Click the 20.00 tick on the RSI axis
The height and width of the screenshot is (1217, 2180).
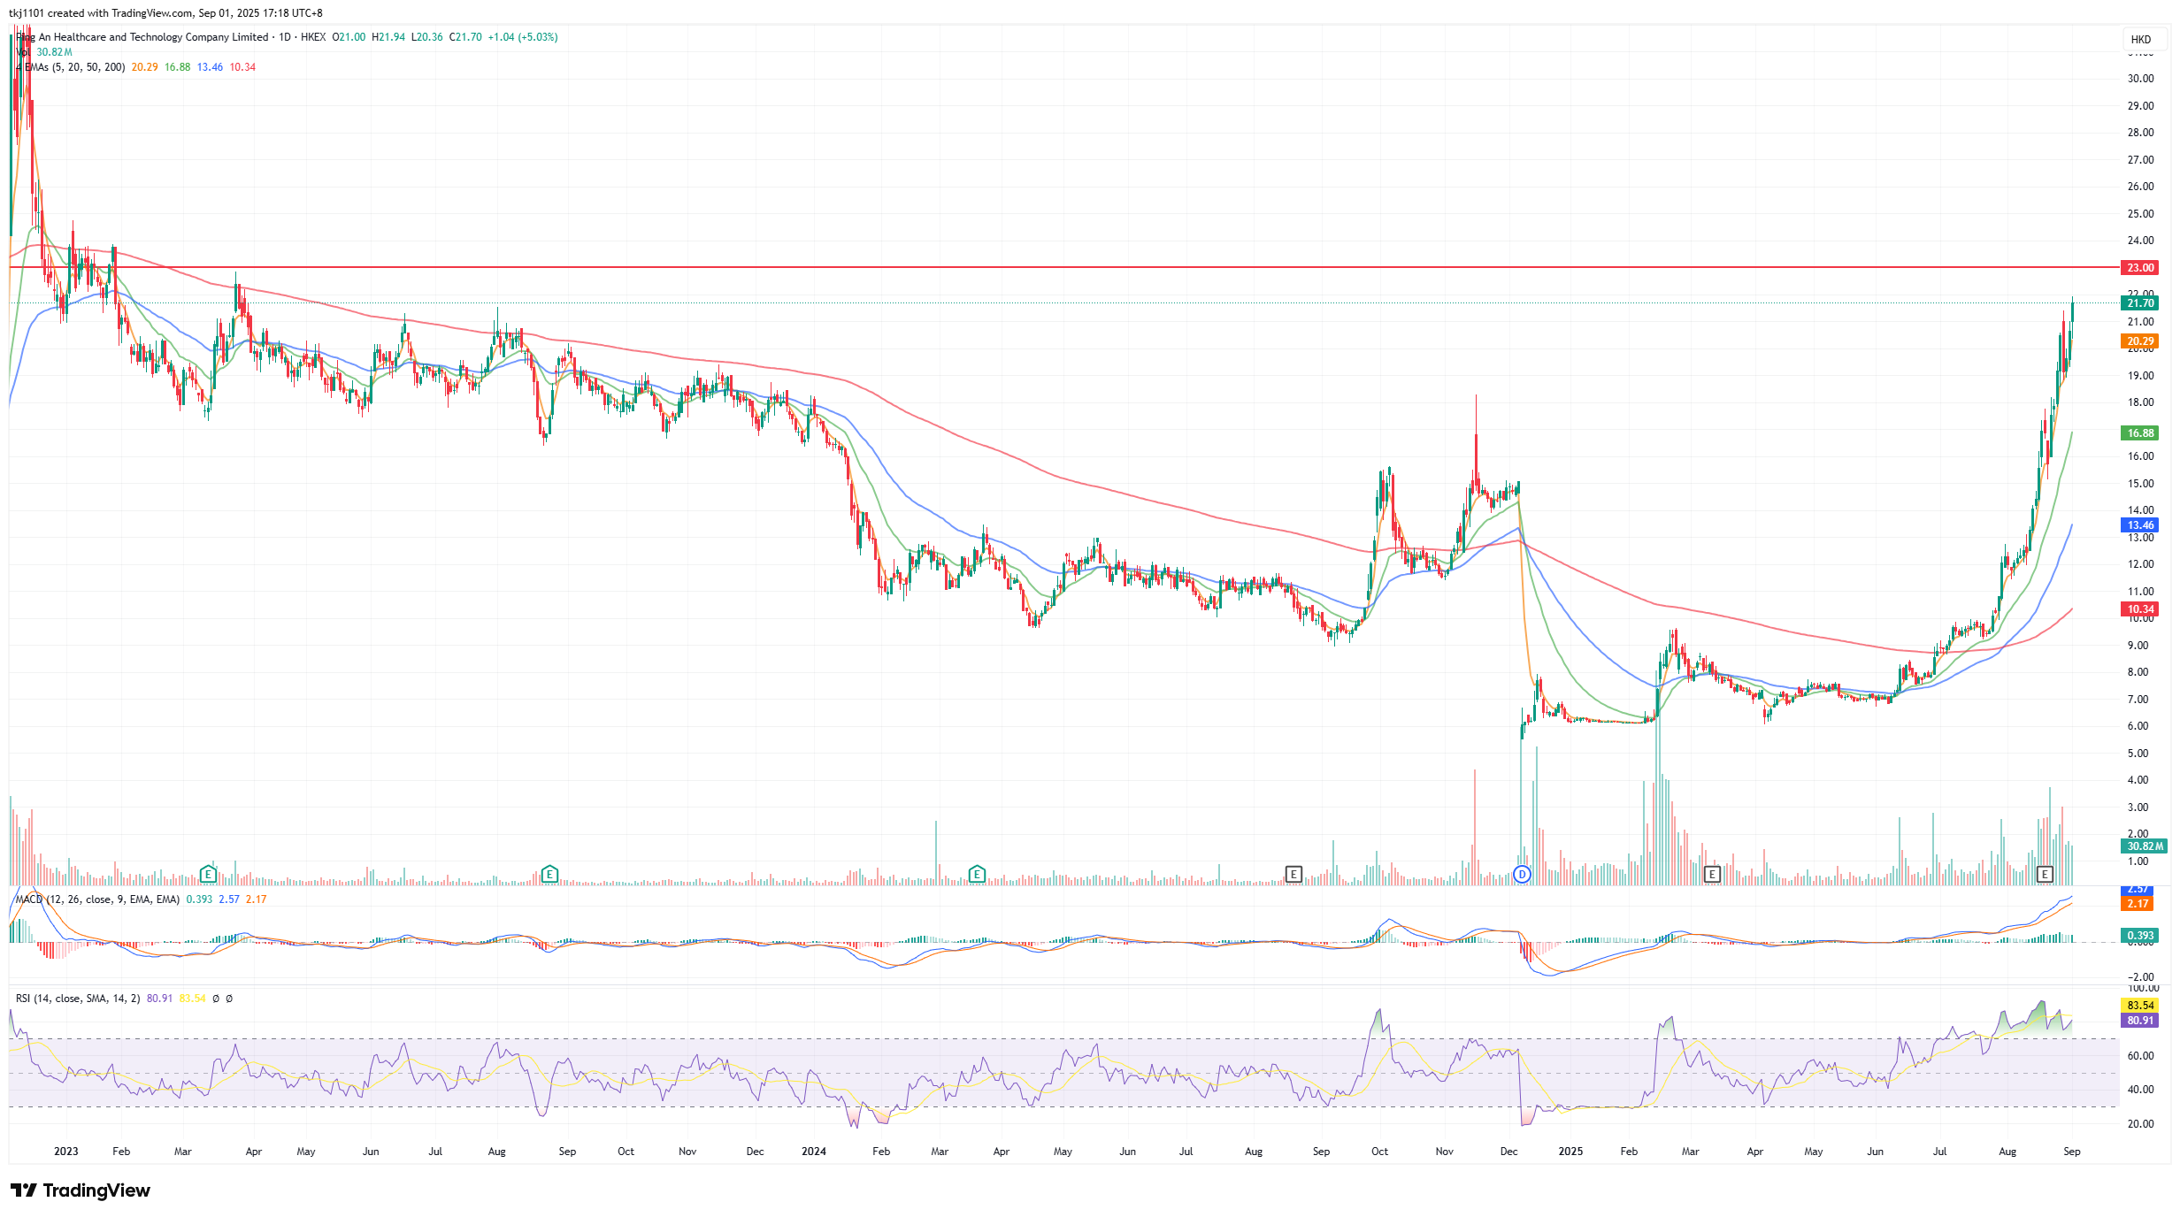tap(2140, 1124)
